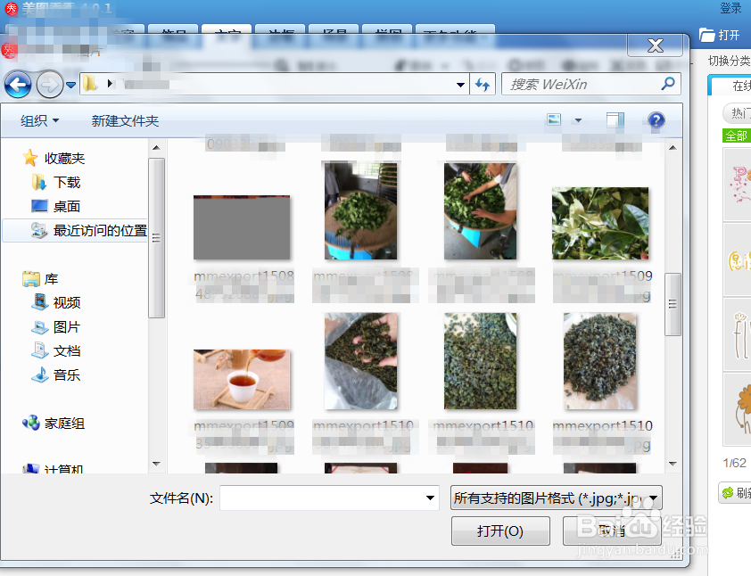Select close-up green leaves thumbnail

click(600, 224)
